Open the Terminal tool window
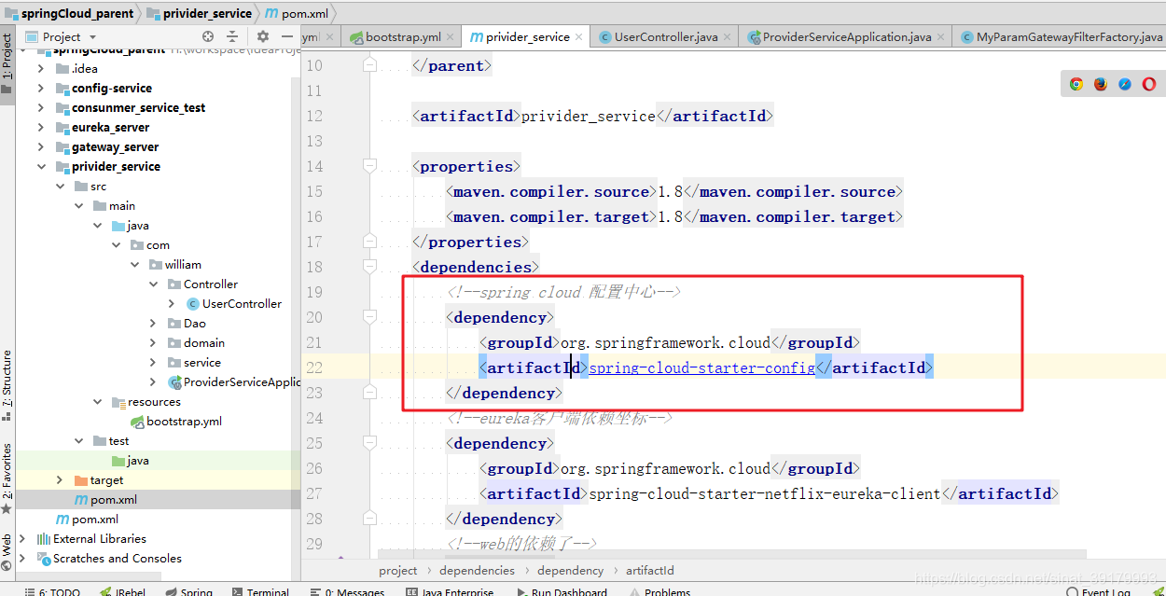Screen dimensions: 1166x596 click(x=260, y=591)
